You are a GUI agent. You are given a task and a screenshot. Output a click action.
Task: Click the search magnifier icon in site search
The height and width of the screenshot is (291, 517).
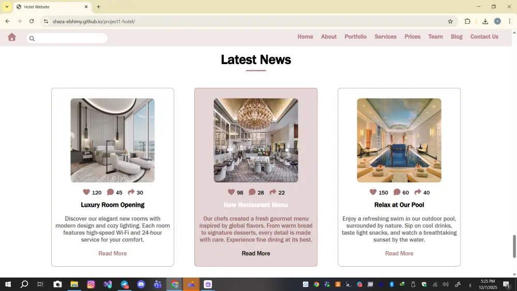(32, 39)
